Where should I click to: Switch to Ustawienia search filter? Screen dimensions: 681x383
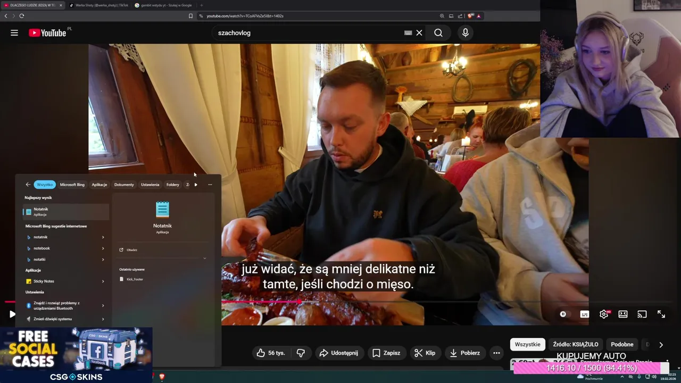point(150,185)
